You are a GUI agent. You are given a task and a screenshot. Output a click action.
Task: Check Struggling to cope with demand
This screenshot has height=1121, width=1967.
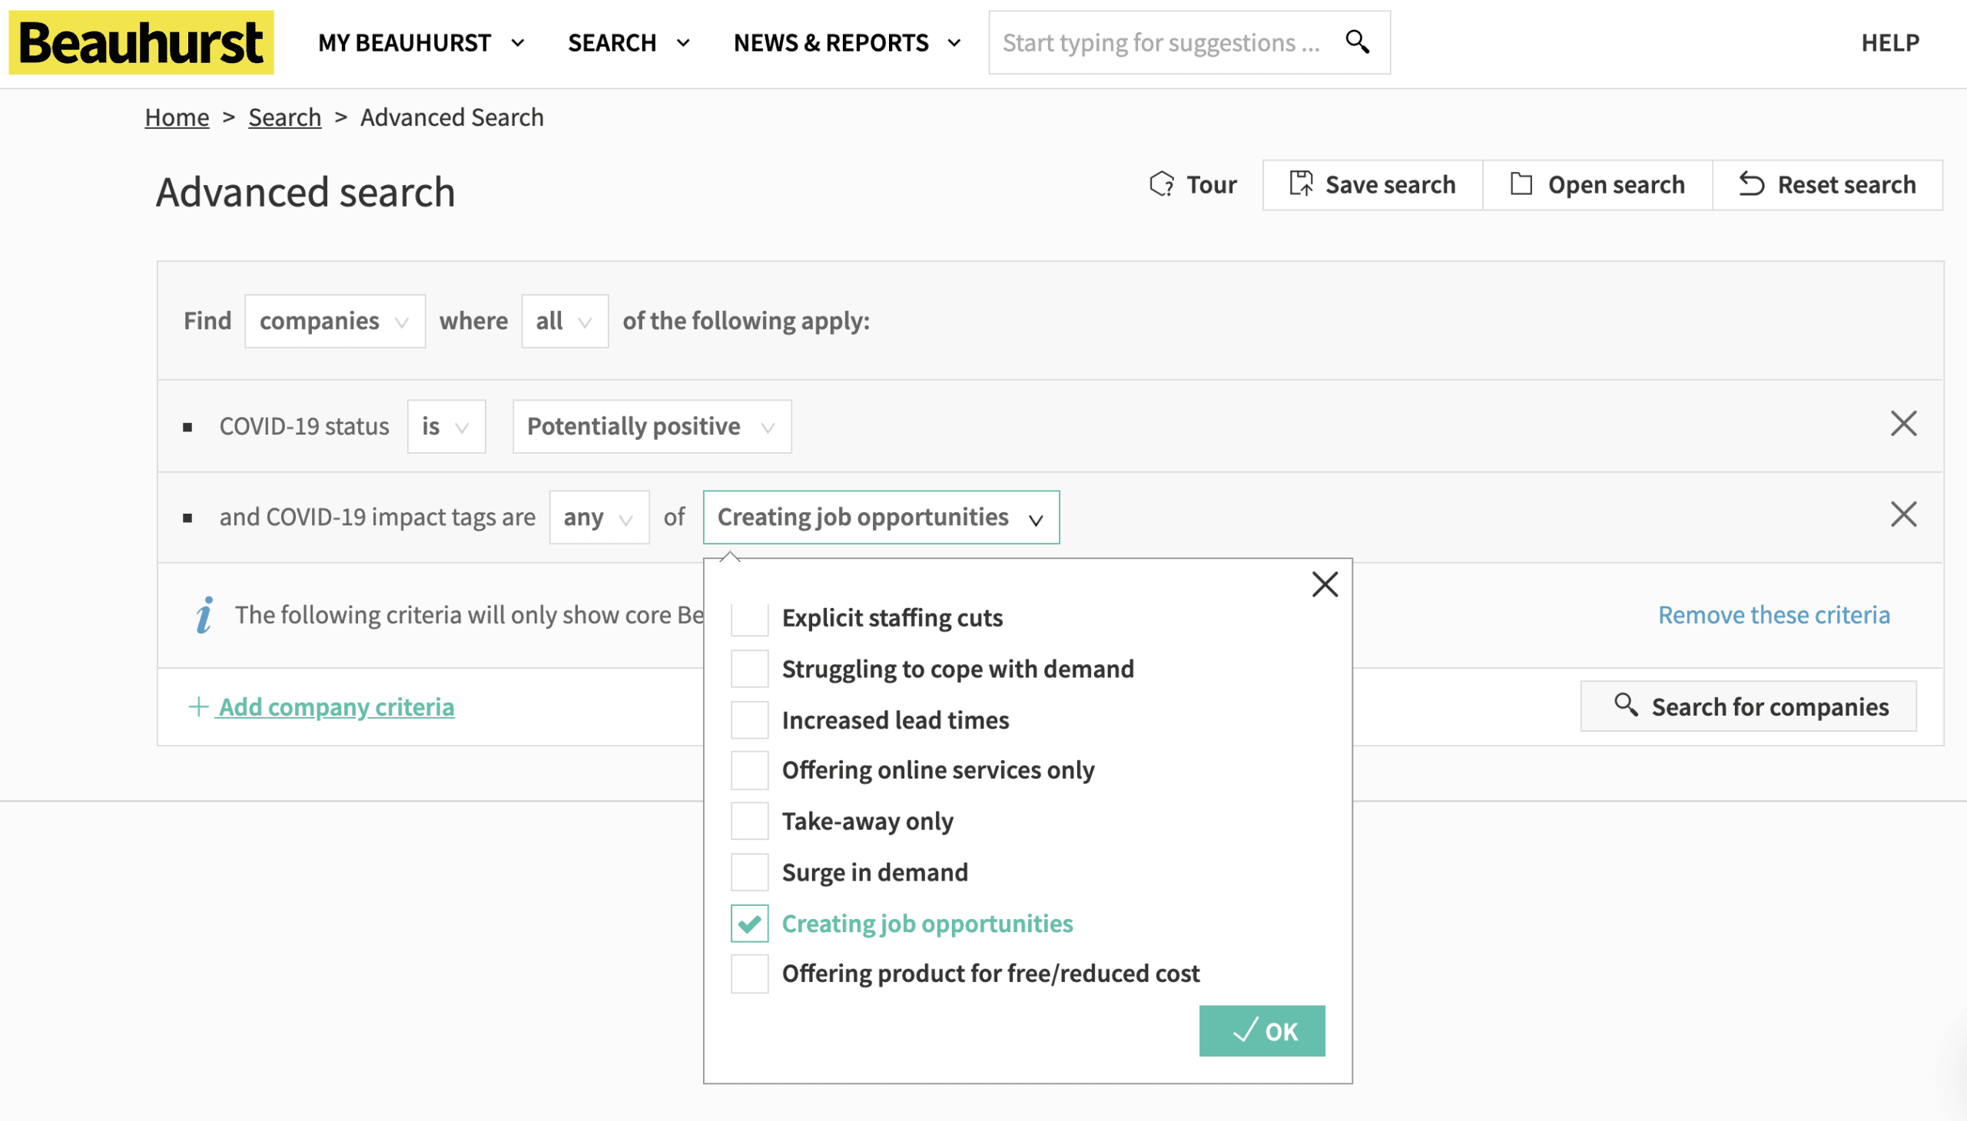click(749, 668)
